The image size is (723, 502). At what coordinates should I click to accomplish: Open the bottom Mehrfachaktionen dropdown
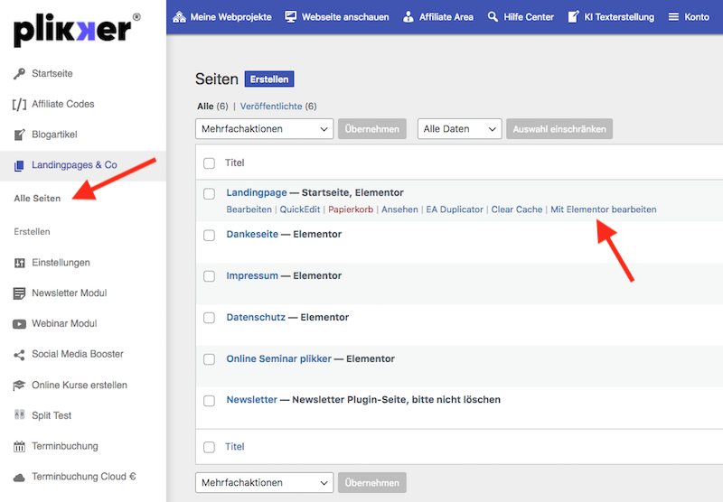click(x=264, y=483)
